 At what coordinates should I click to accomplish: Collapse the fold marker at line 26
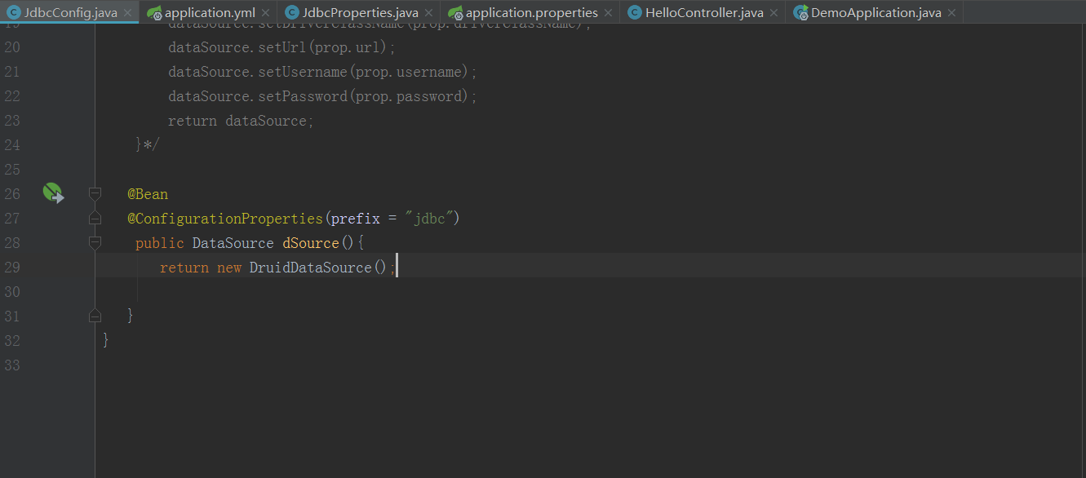click(95, 193)
